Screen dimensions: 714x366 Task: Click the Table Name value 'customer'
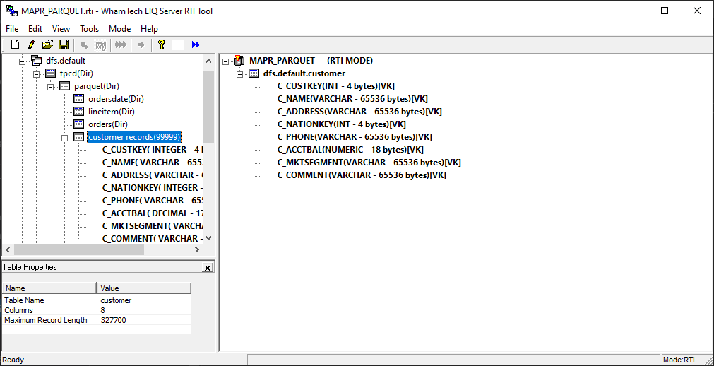116,300
